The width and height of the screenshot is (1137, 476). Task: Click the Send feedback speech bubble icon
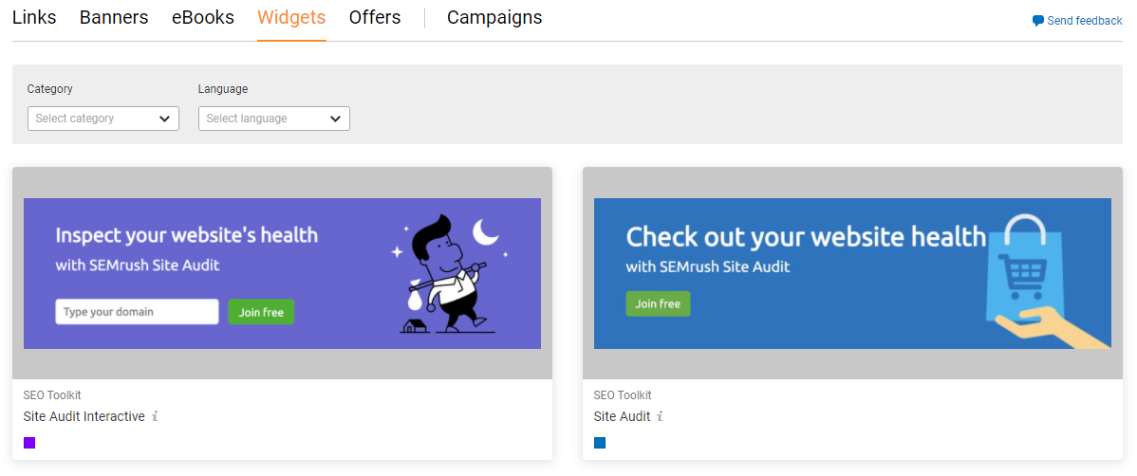[x=1037, y=21]
